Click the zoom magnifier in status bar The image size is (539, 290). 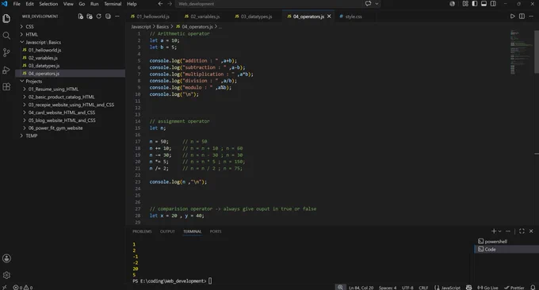(340, 288)
